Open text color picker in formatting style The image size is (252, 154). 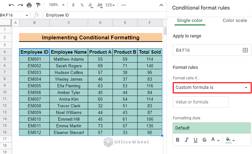[x=215, y=139]
